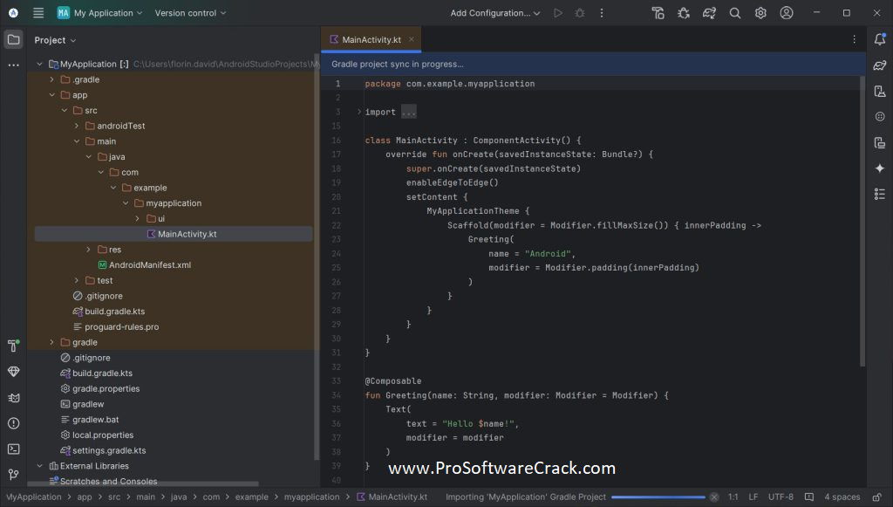Open the bullet list icon on the right sidebar

(x=879, y=194)
